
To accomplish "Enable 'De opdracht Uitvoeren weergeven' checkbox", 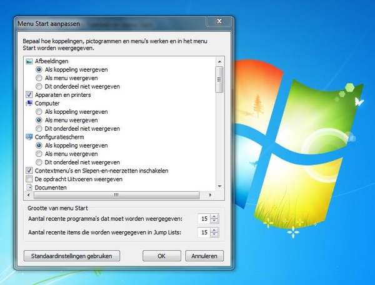I will click(x=29, y=179).
